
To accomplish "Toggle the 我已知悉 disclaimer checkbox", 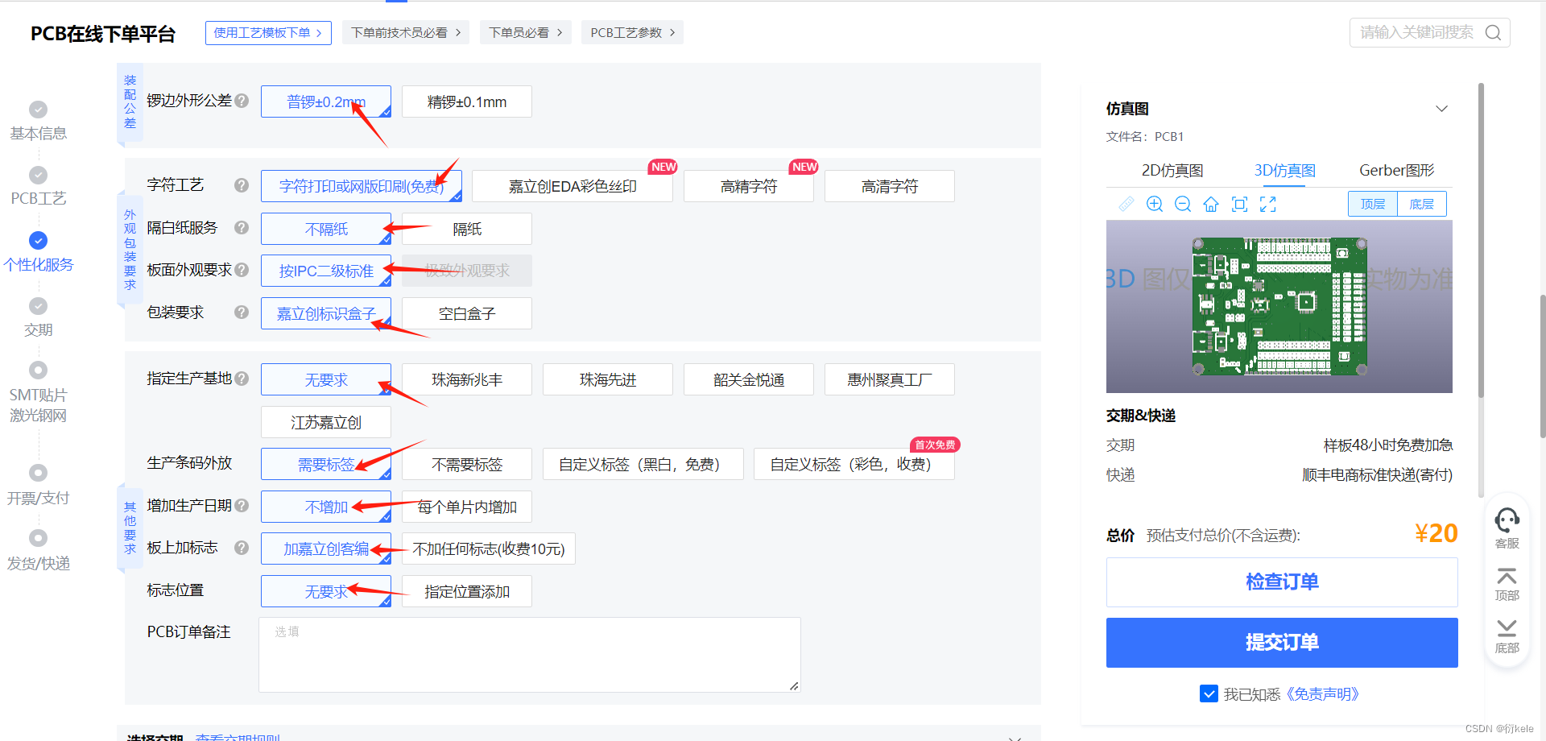I will coord(1209,693).
